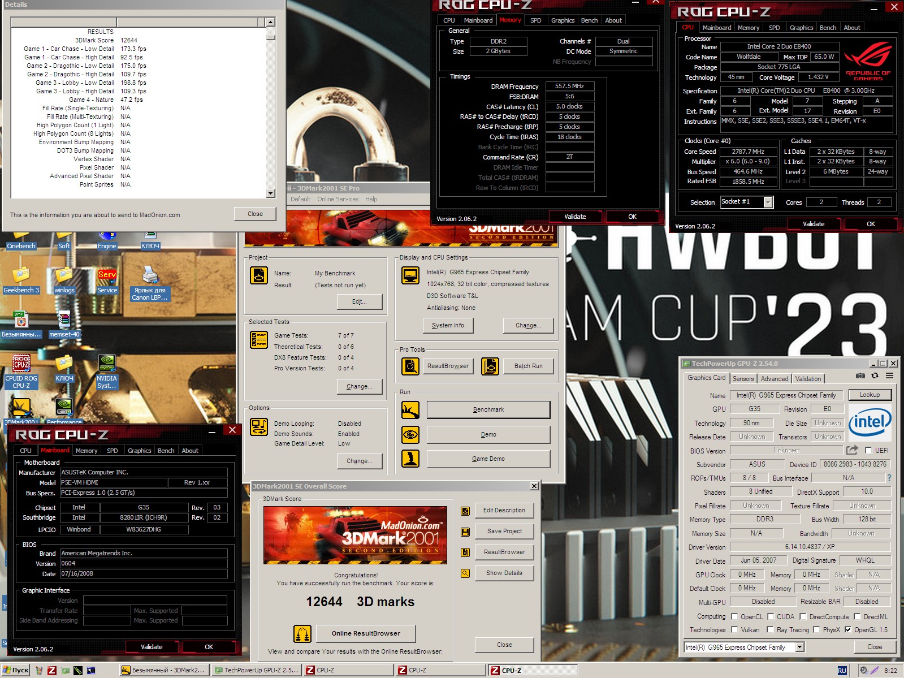Open the Help menu in 3DMark2001
This screenshot has height=678, width=904.
pyautogui.click(x=371, y=199)
